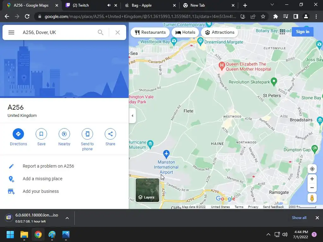Screen dimensions: 323x242
Task: Toggle the map scale 2000 ft bar
Action: (x=302, y=207)
